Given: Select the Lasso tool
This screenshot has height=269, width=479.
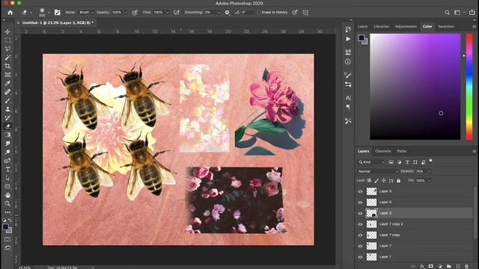Looking at the screenshot, I should pos(7,49).
